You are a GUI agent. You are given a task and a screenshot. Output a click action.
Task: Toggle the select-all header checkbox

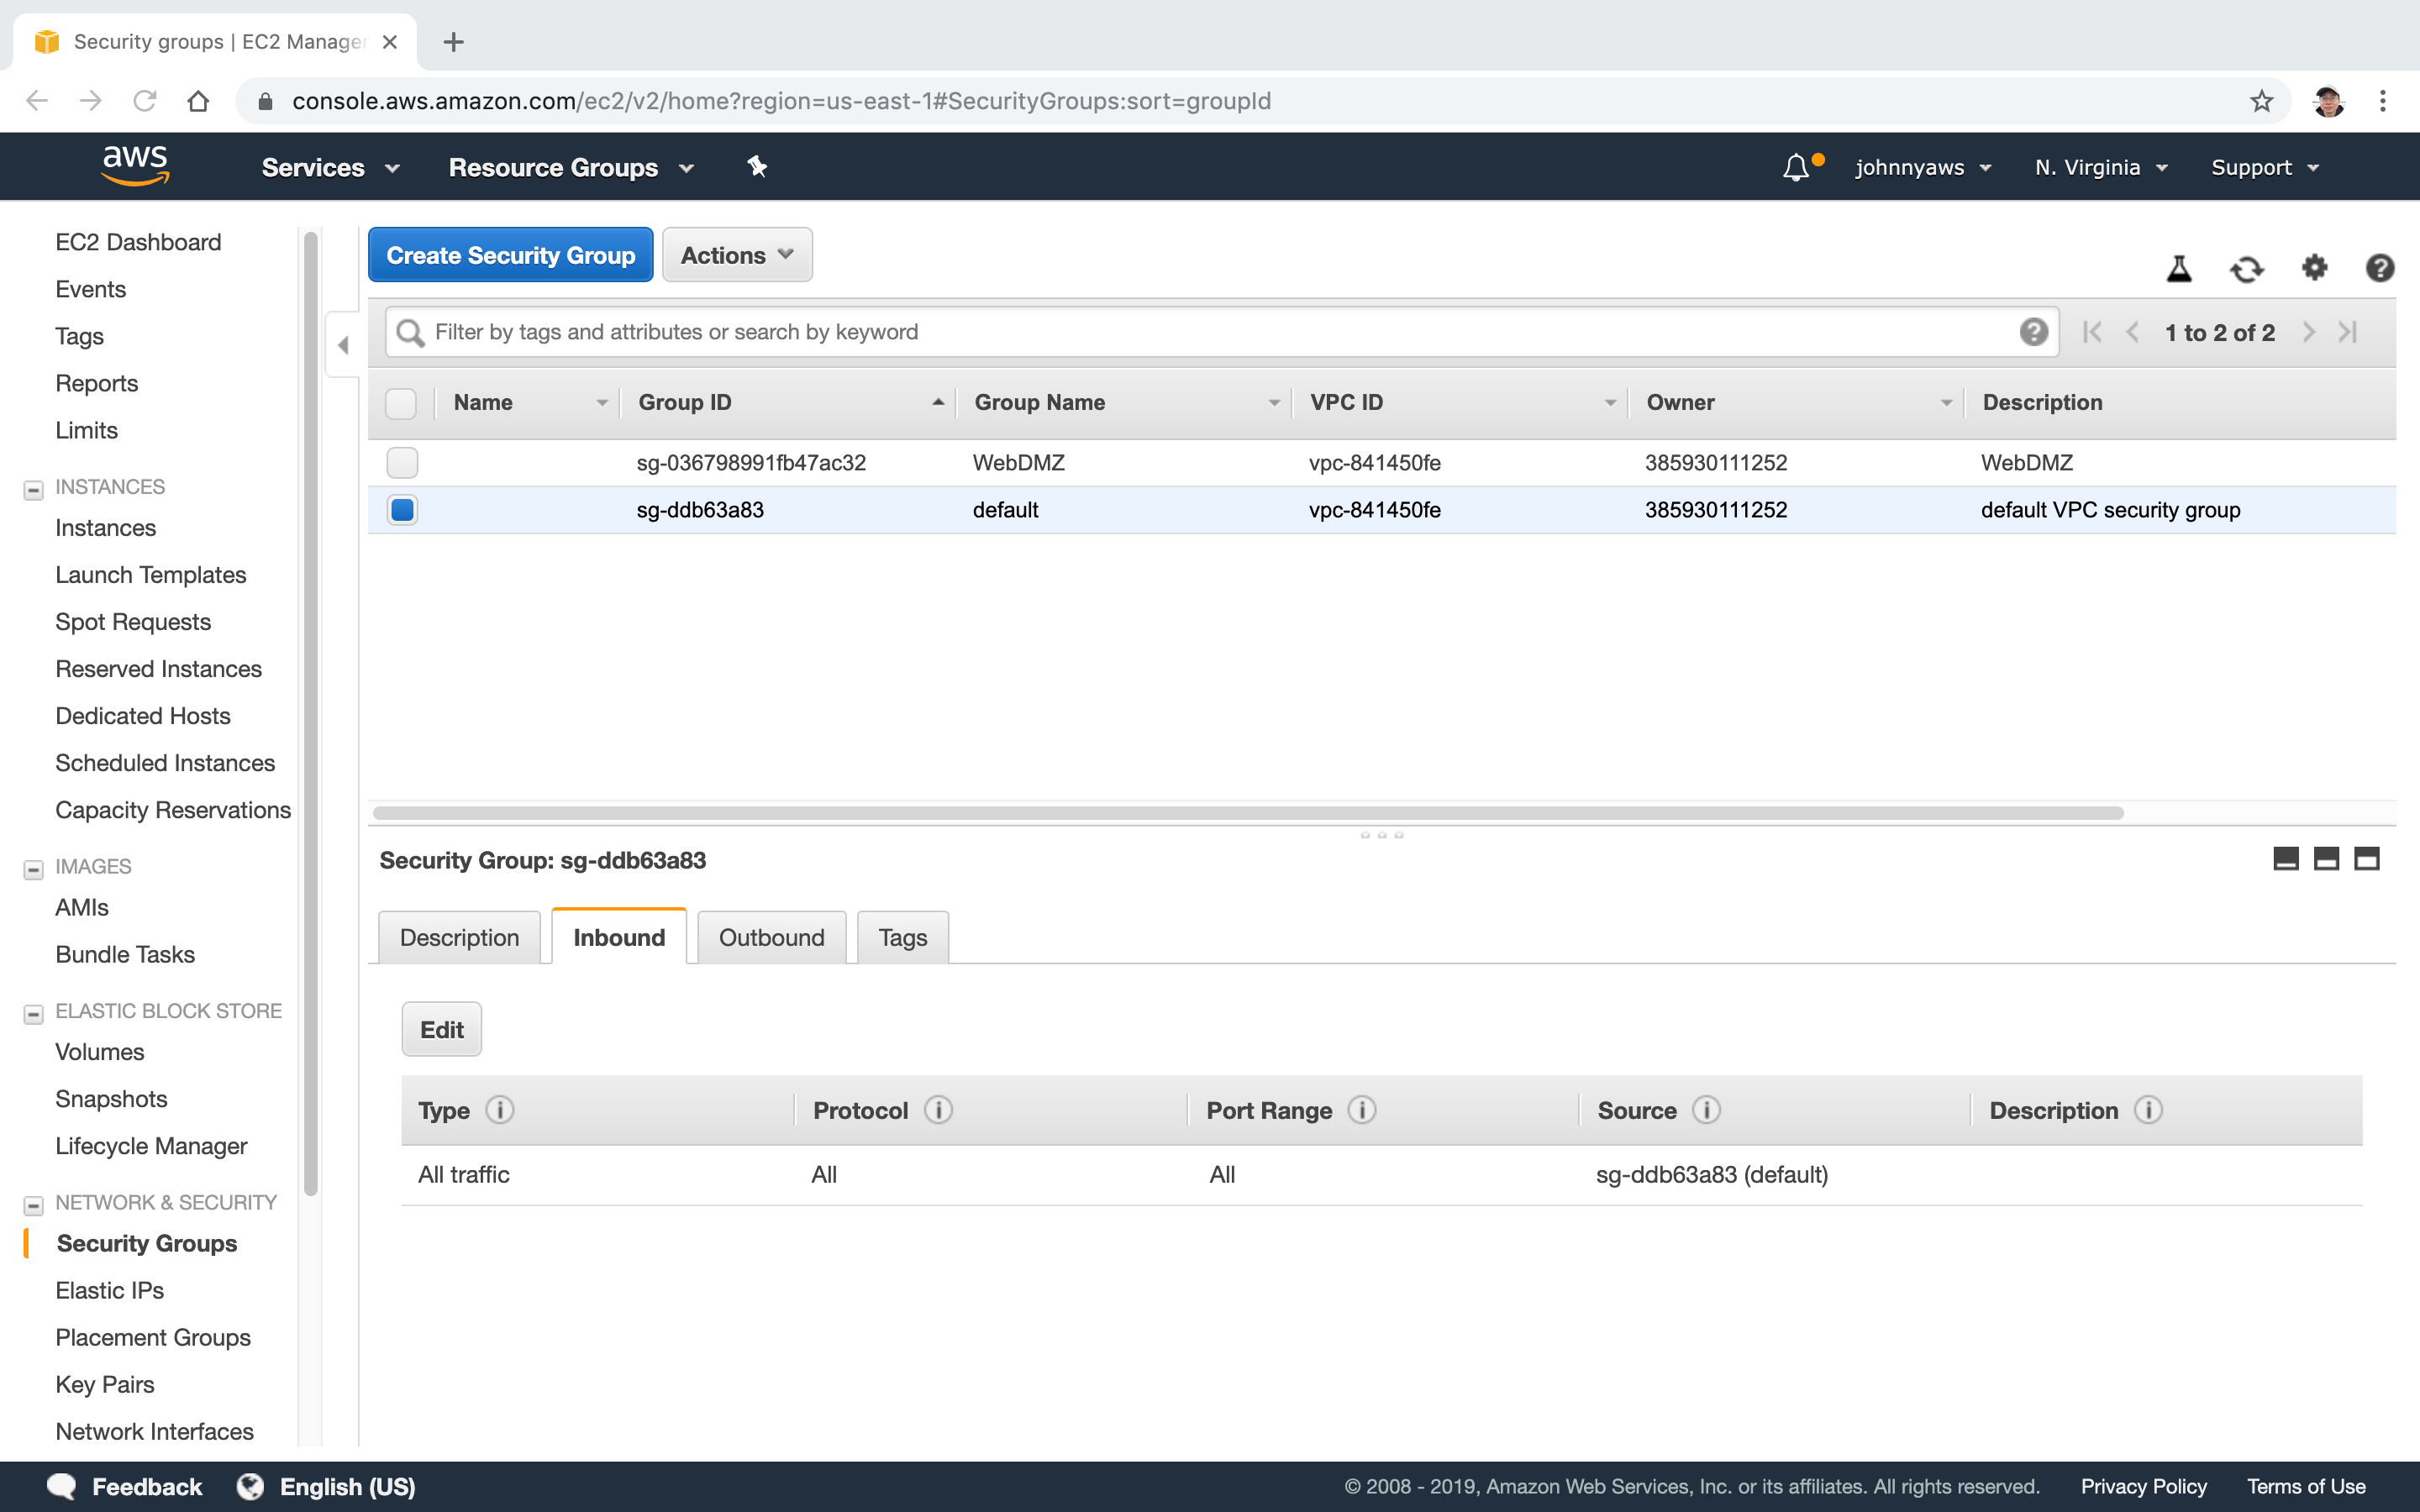click(x=401, y=403)
